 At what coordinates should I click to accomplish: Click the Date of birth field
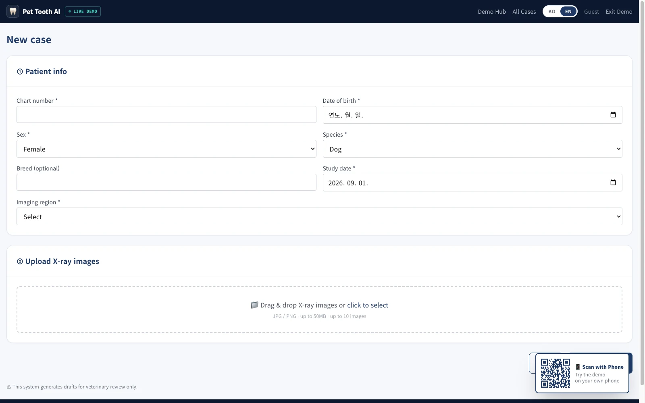[x=472, y=115]
